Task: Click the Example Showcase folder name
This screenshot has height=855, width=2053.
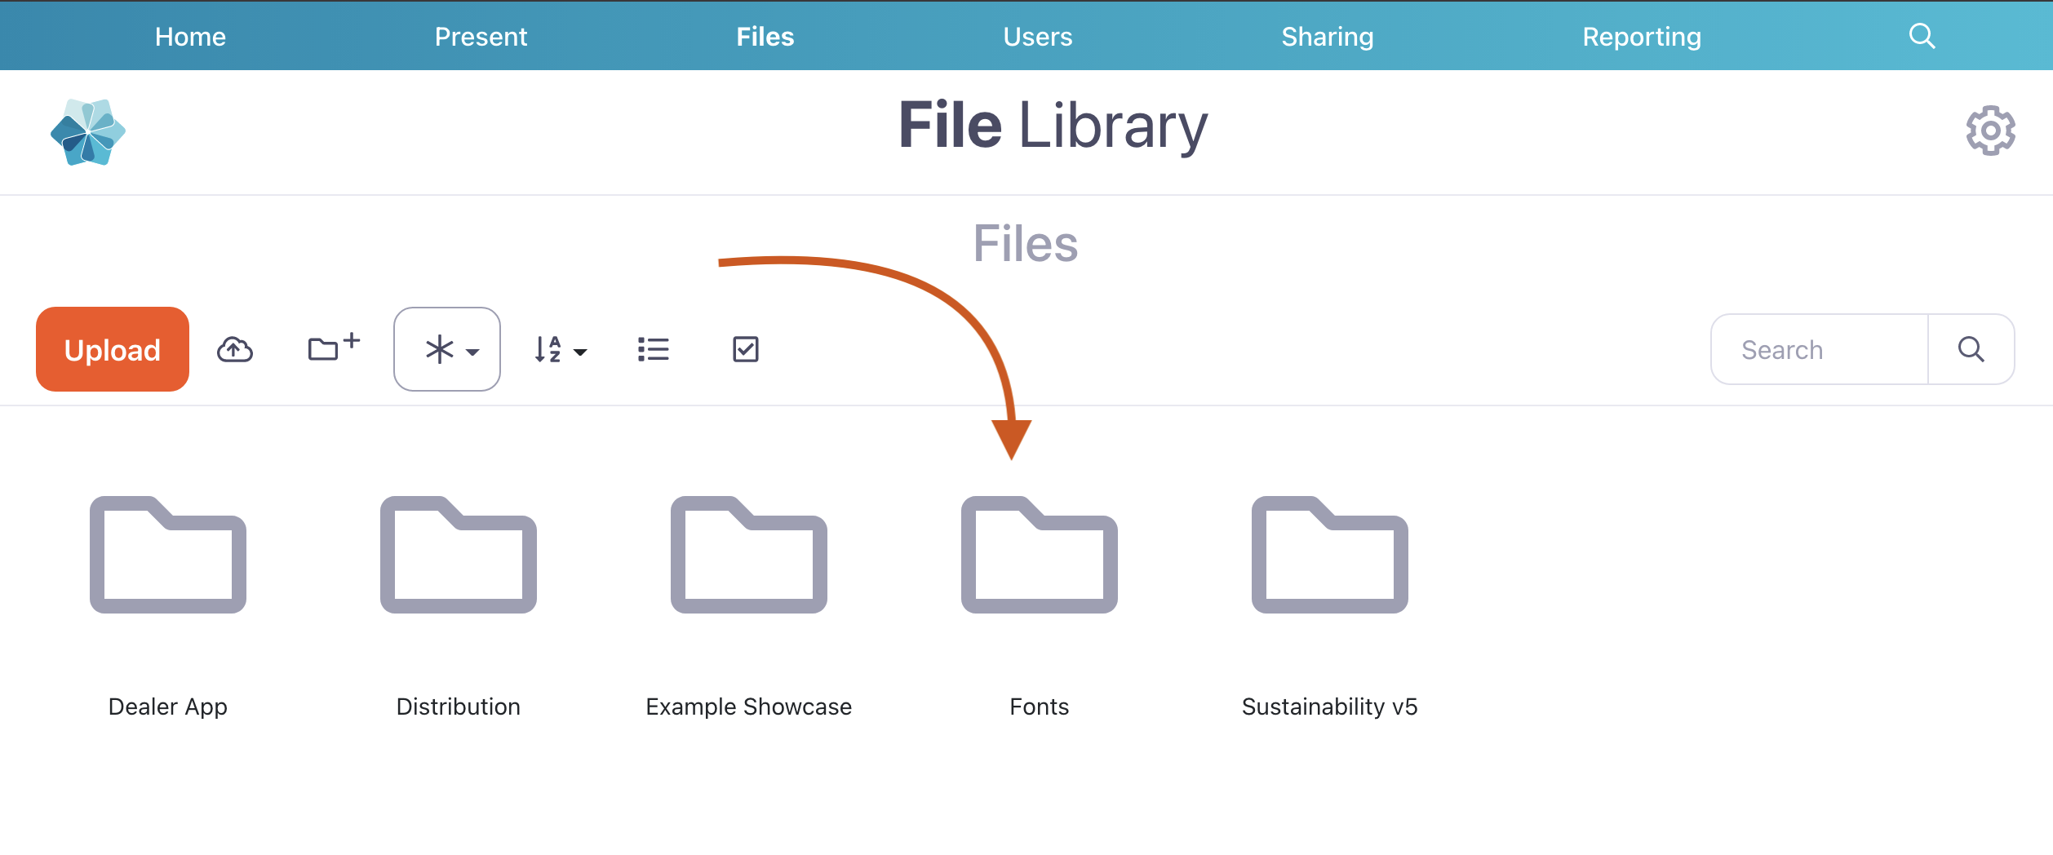Action: [x=749, y=707]
